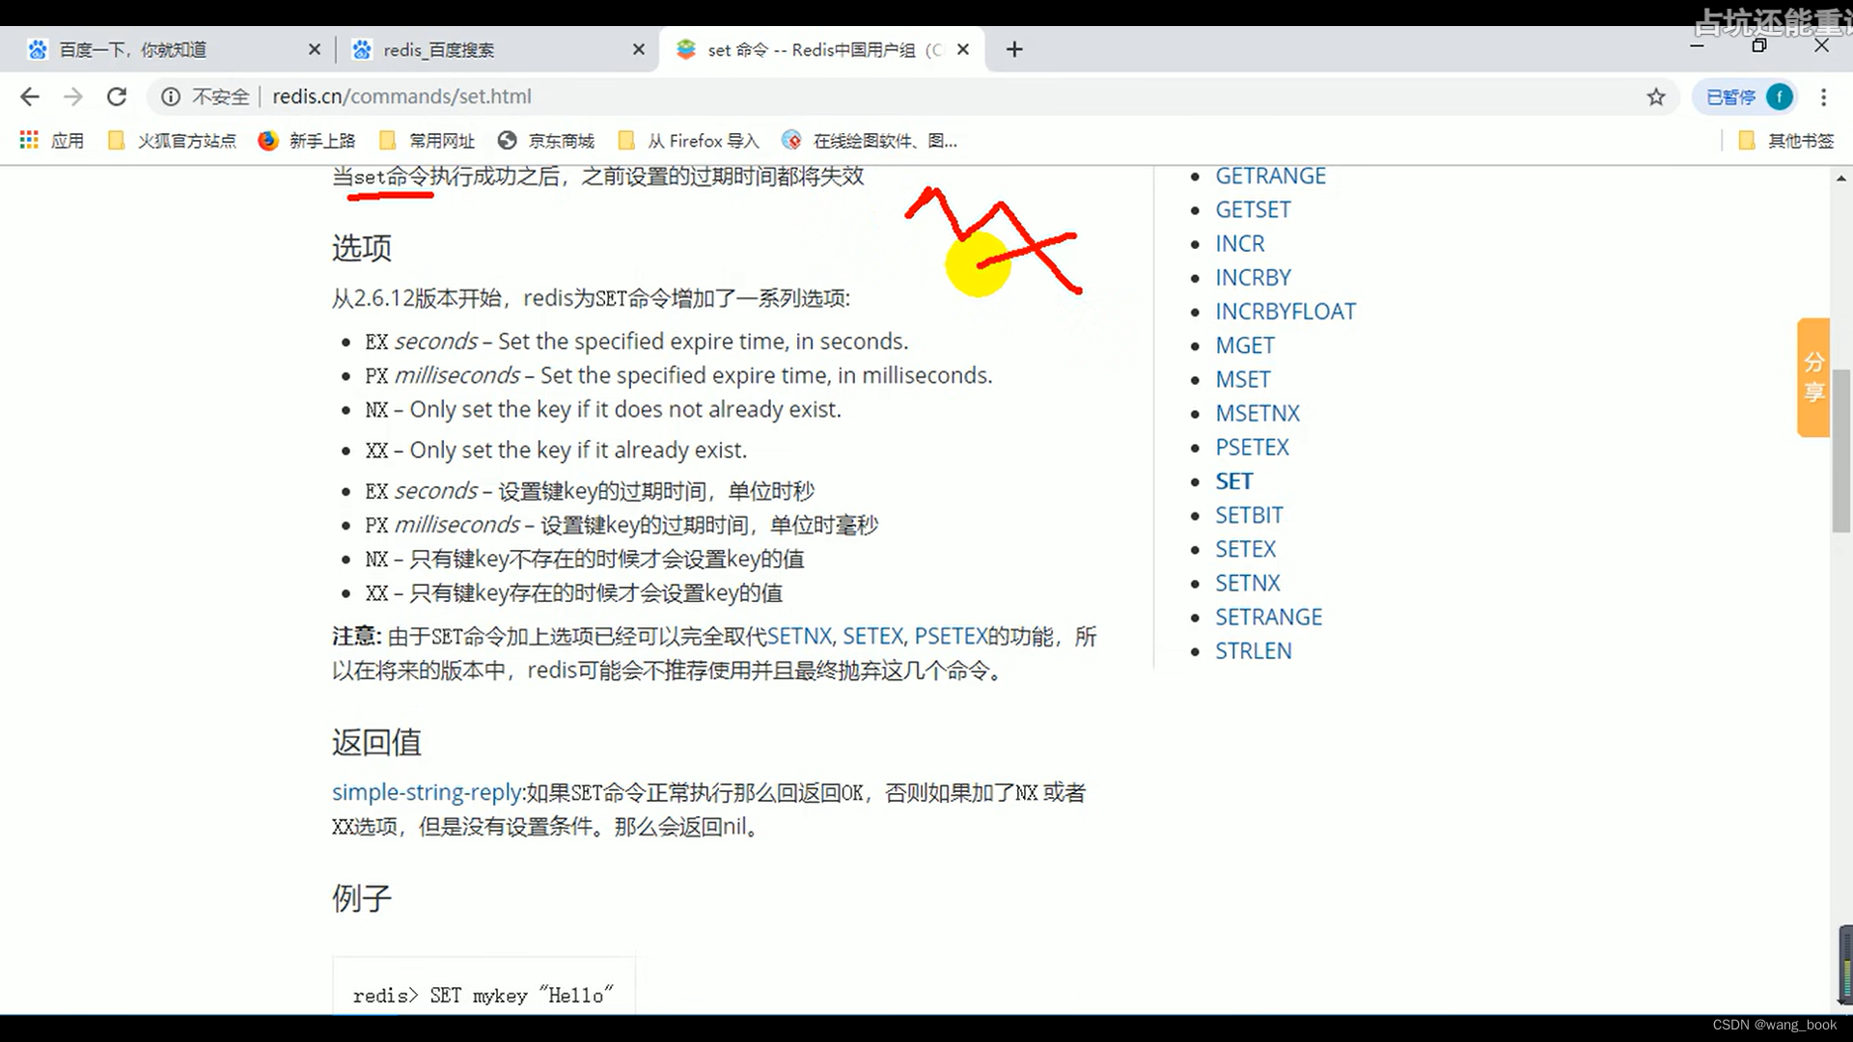Click the inline SETEX link in 注意 paragraph
This screenshot has height=1042, width=1853.
[872, 637]
